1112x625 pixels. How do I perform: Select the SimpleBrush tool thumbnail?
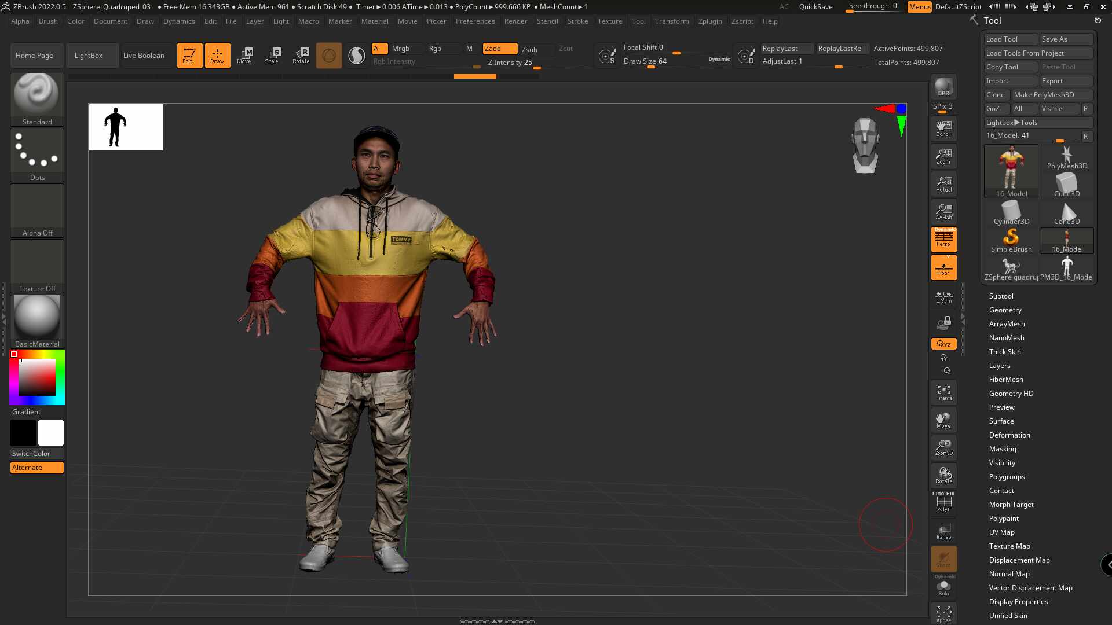pyautogui.click(x=1011, y=240)
